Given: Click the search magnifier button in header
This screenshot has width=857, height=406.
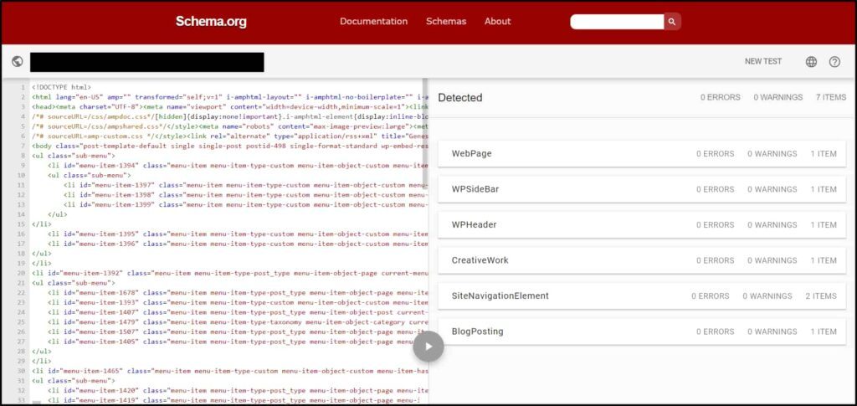Looking at the screenshot, I should [x=672, y=21].
